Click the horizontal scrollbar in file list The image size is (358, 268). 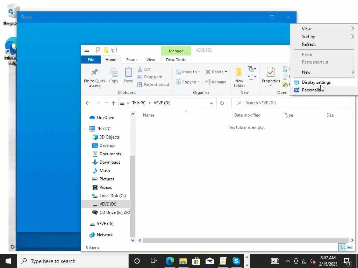pyautogui.click(x=246, y=240)
